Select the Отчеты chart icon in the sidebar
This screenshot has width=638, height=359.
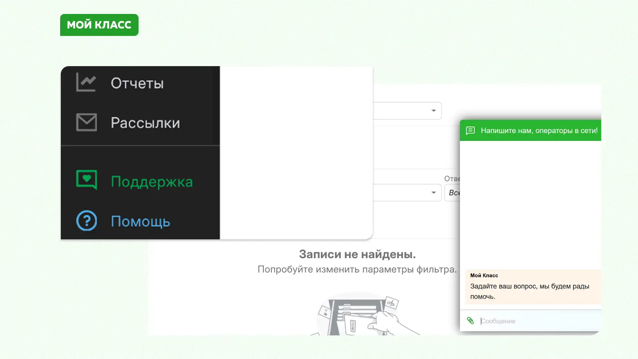[x=86, y=83]
